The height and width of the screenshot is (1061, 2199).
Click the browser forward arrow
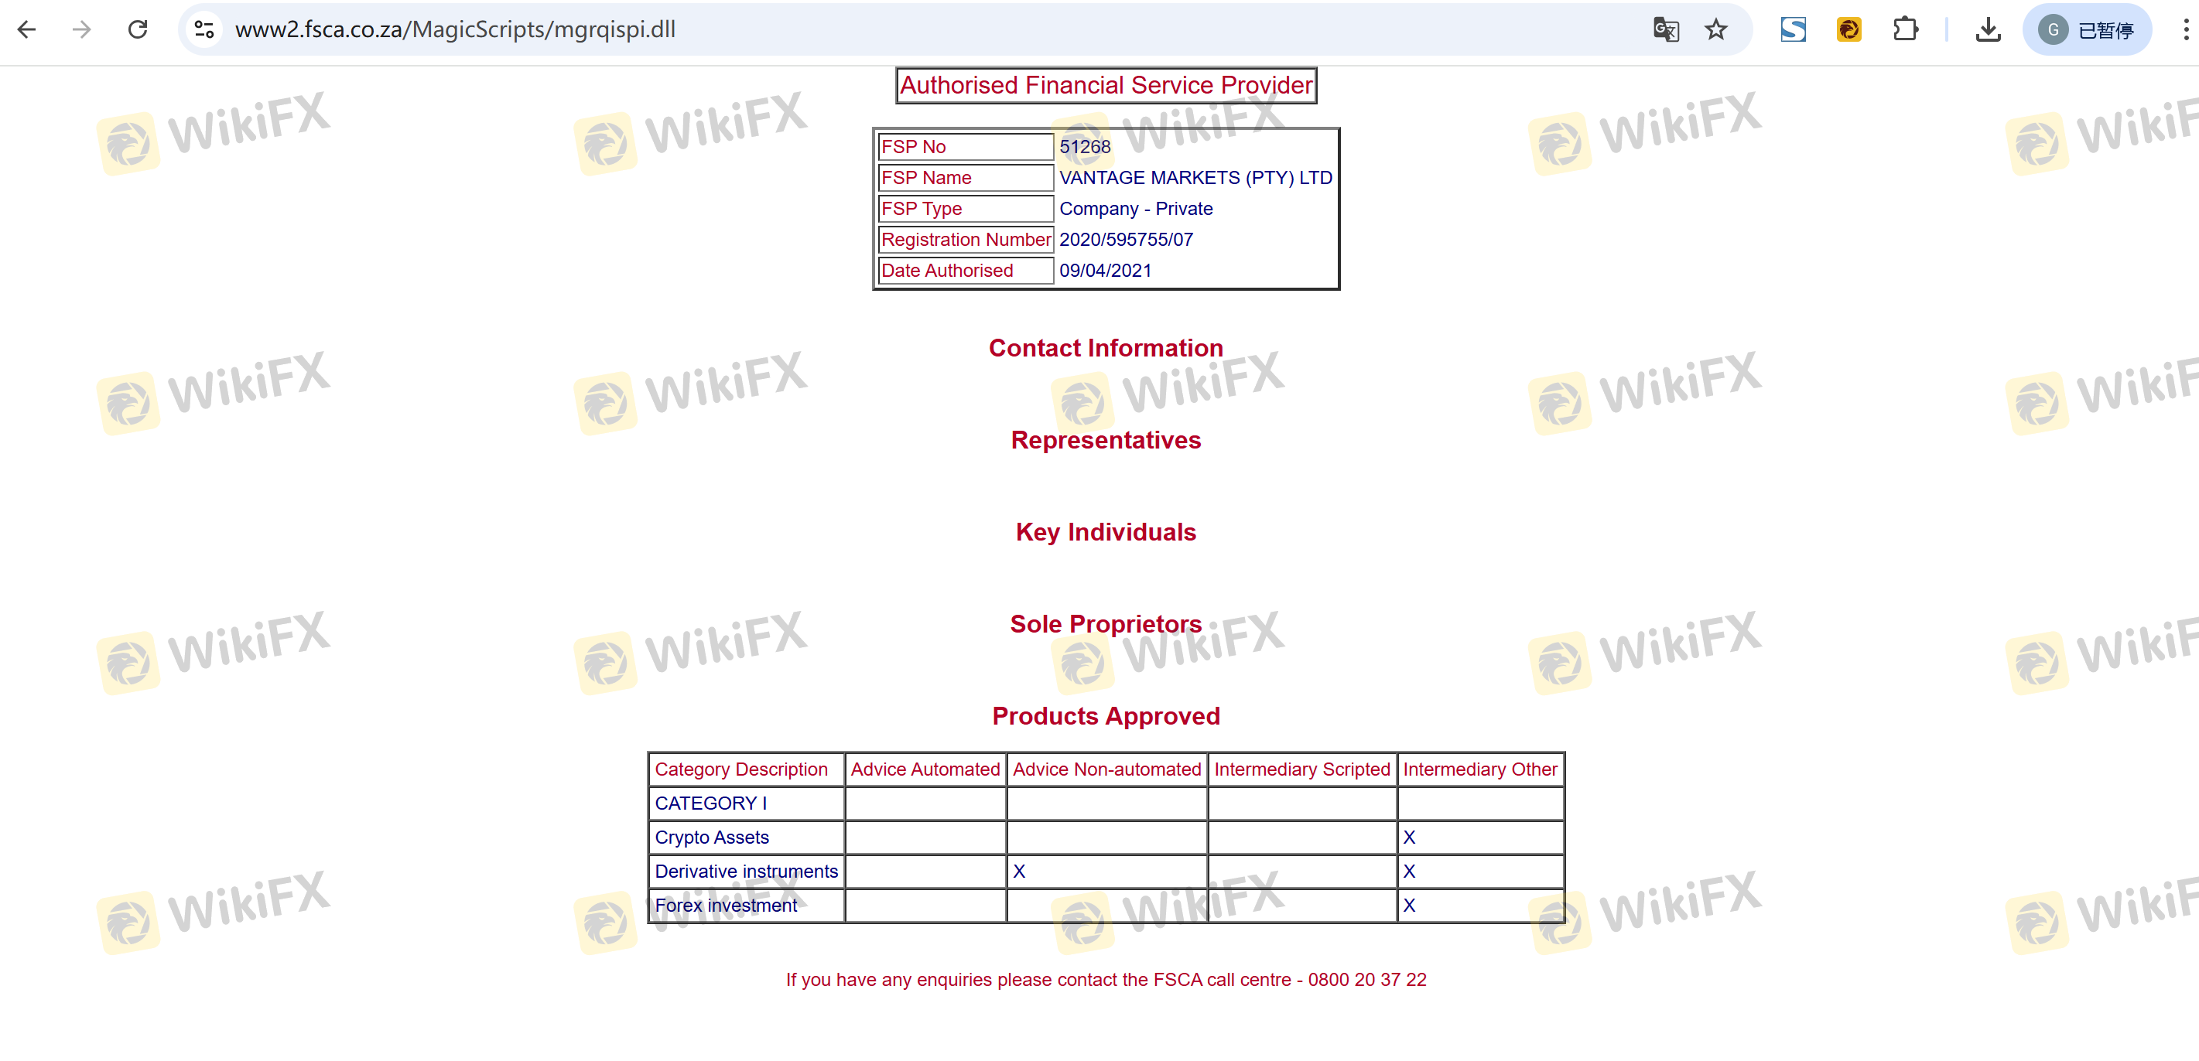click(x=82, y=30)
